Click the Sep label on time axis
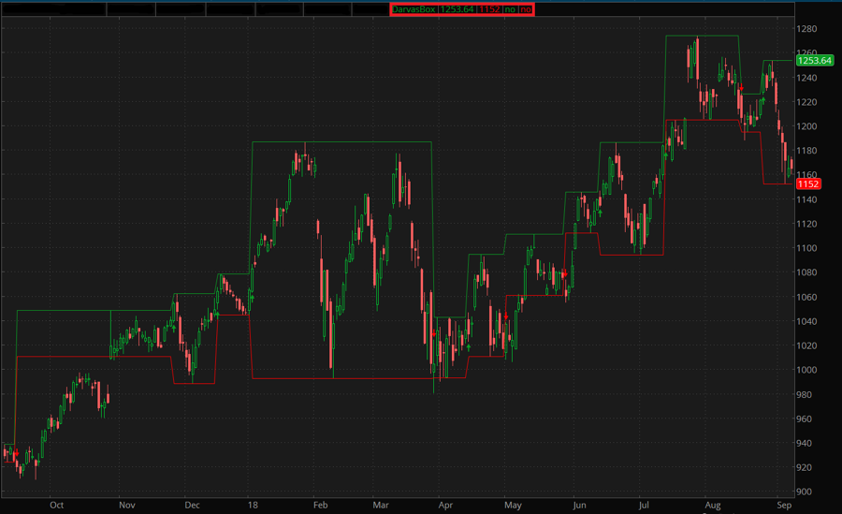The width and height of the screenshot is (842, 514). point(782,505)
